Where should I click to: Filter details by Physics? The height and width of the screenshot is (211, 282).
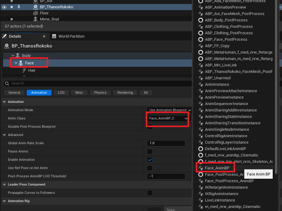(x=100, y=92)
